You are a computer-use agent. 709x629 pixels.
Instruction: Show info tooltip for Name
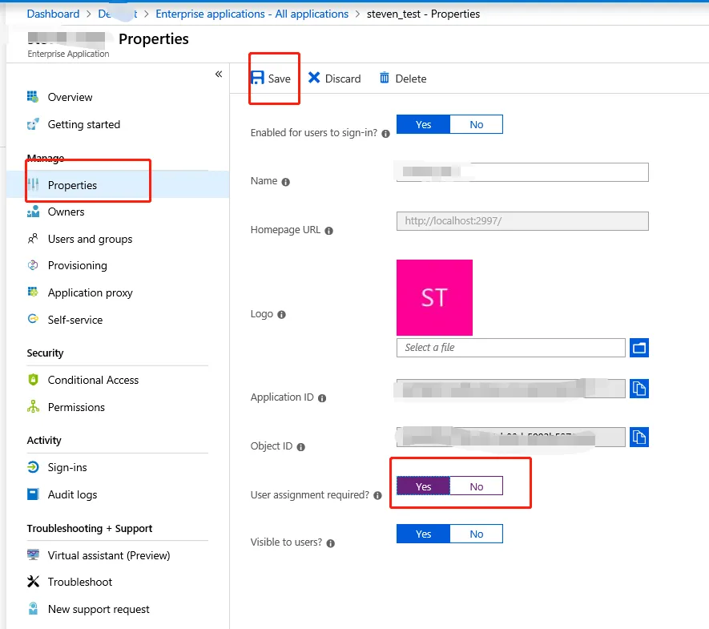point(286,182)
